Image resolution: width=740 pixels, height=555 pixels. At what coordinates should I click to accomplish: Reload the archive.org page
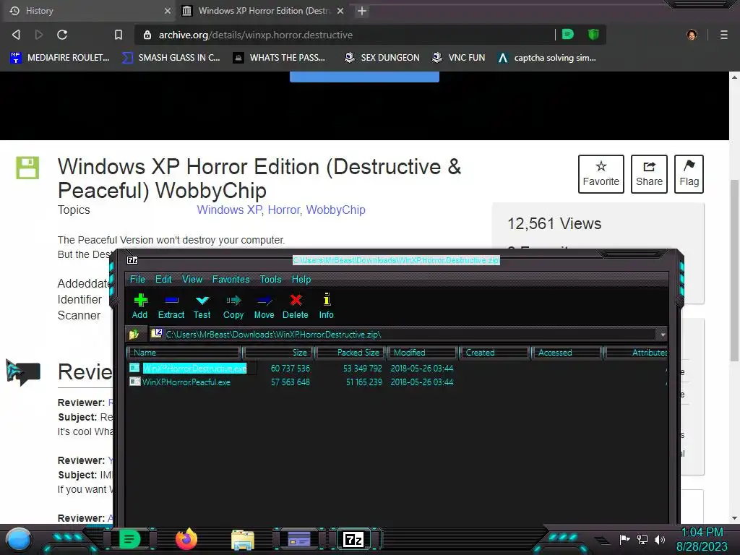point(62,35)
